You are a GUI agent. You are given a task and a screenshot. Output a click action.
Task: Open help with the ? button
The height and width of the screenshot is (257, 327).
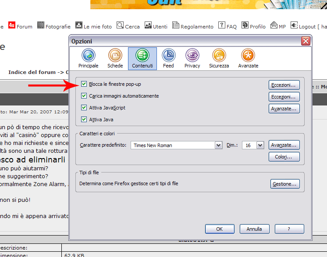point(289,229)
